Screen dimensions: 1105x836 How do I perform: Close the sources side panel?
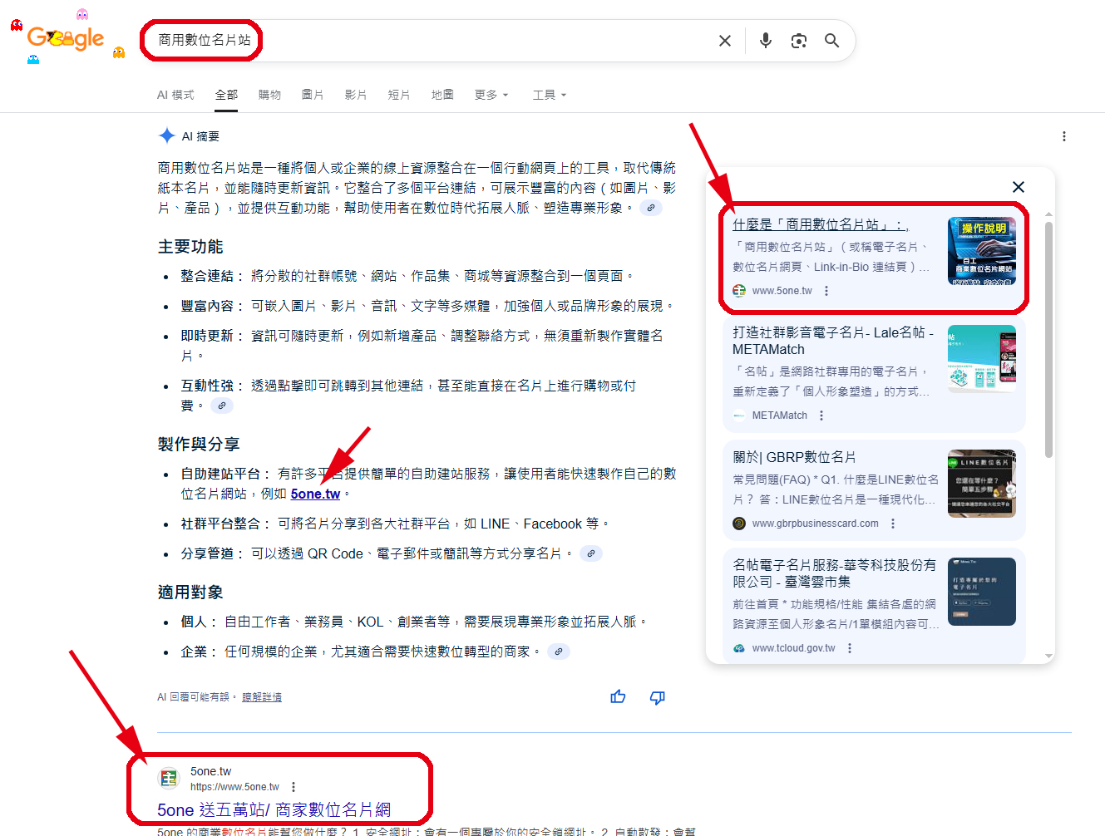[x=1018, y=187]
